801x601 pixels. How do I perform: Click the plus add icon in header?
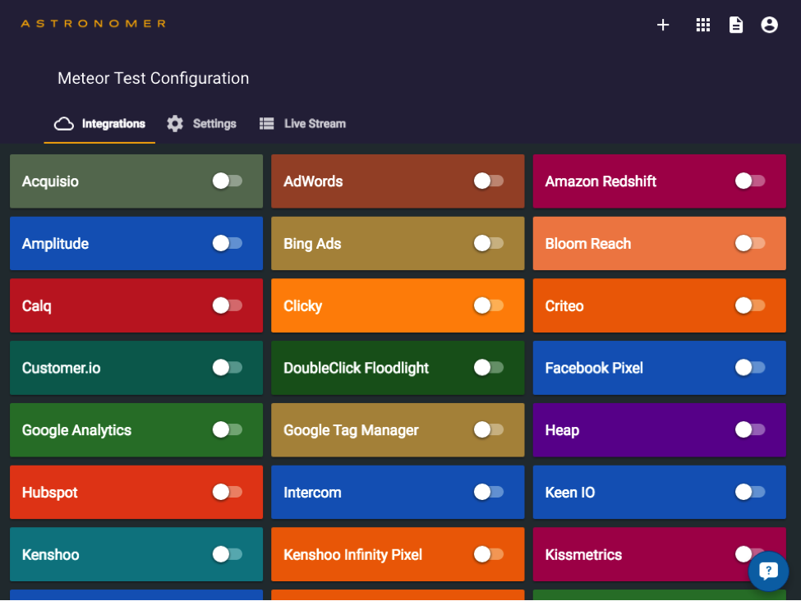click(x=662, y=25)
